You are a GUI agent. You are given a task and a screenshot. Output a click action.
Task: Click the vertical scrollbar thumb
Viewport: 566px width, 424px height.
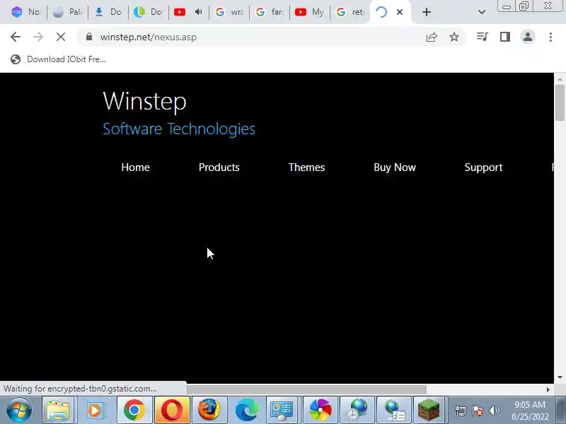point(560,102)
